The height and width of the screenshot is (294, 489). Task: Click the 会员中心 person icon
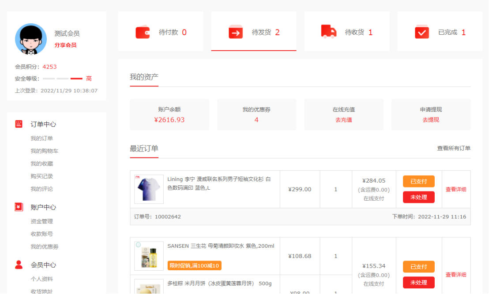click(19, 265)
